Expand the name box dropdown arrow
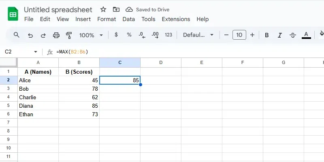The image size is (324, 162). (x=36, y=52)
